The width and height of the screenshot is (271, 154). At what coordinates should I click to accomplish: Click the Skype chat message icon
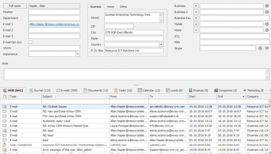click(267, 48)
